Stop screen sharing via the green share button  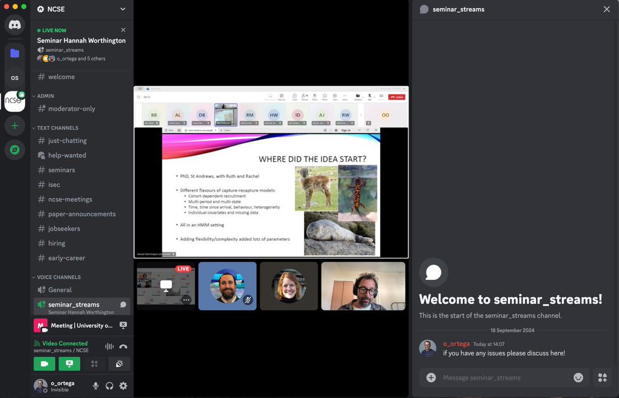[x=69, y=364]
